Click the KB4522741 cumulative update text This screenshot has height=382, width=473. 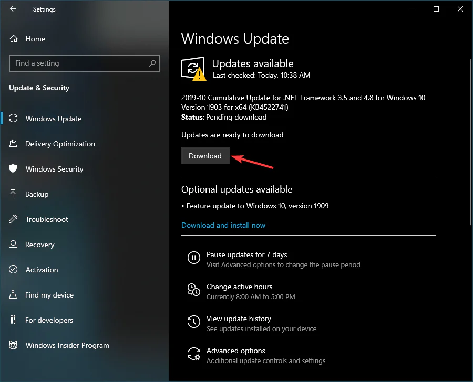[x=303, y=102]
